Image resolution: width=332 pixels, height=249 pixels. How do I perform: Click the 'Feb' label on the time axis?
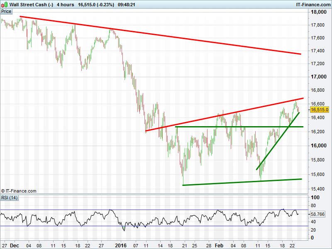[219, 245]
